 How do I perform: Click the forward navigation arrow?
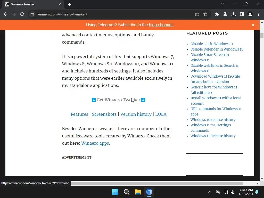coord(14,14)
